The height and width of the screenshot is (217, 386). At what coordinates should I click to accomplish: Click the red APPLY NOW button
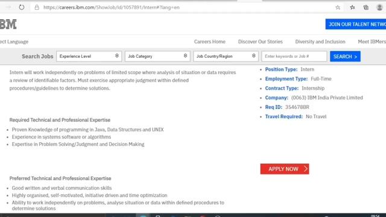285,169
